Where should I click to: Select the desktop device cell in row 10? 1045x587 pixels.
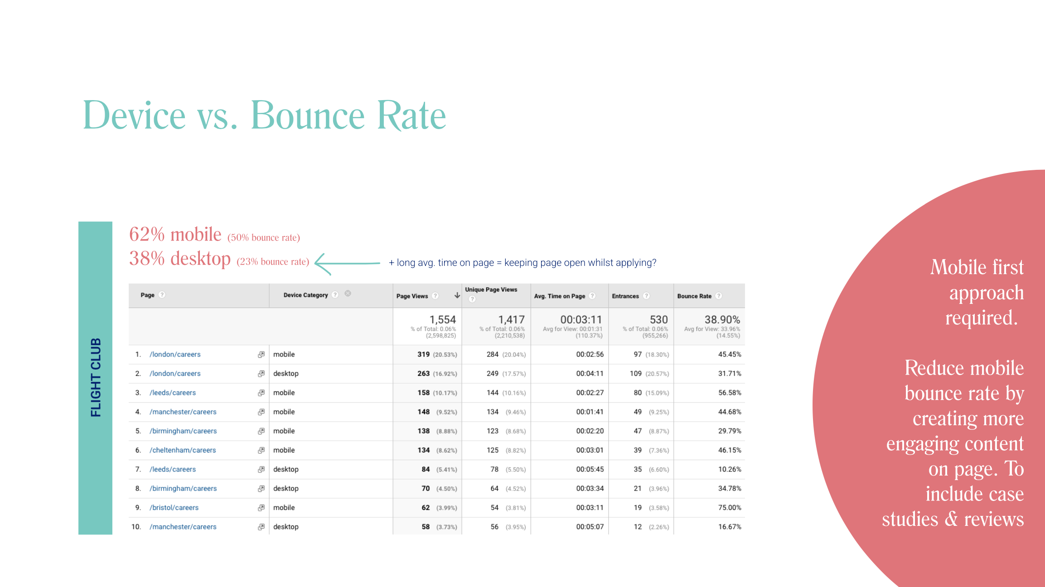286,527
